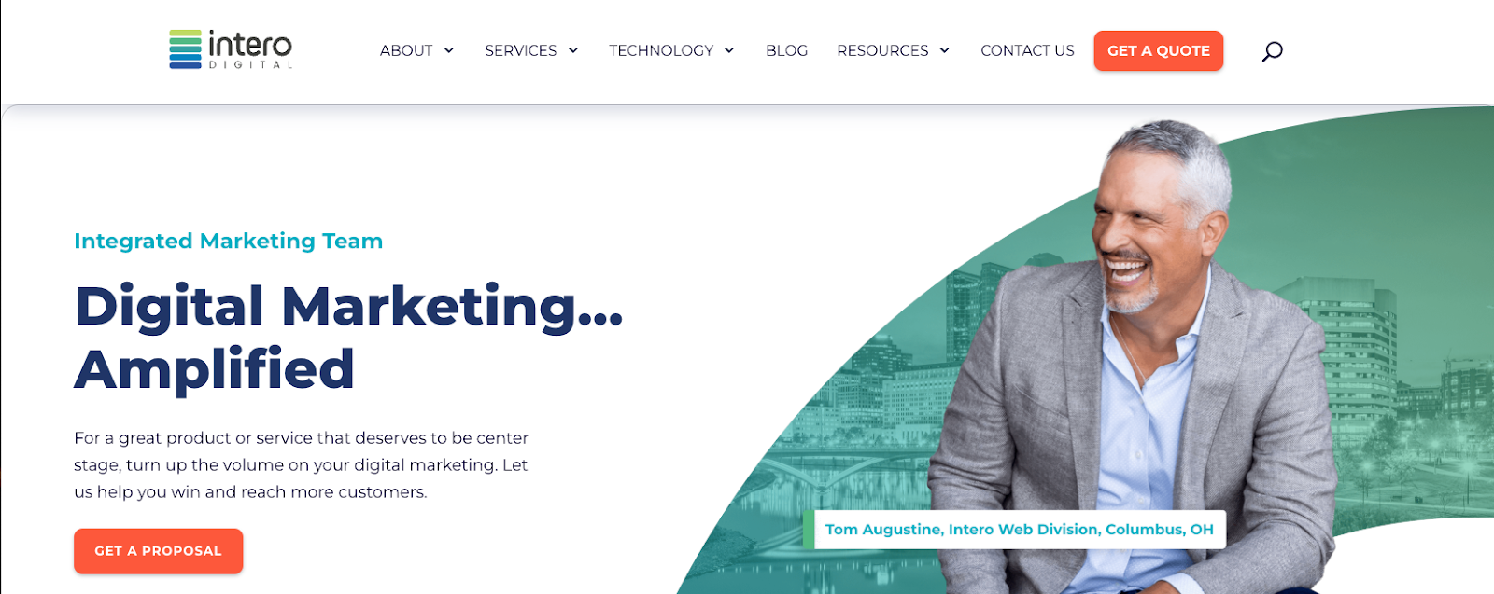
Task: Expand the About dropdown chevron
Action: (449, 50)
